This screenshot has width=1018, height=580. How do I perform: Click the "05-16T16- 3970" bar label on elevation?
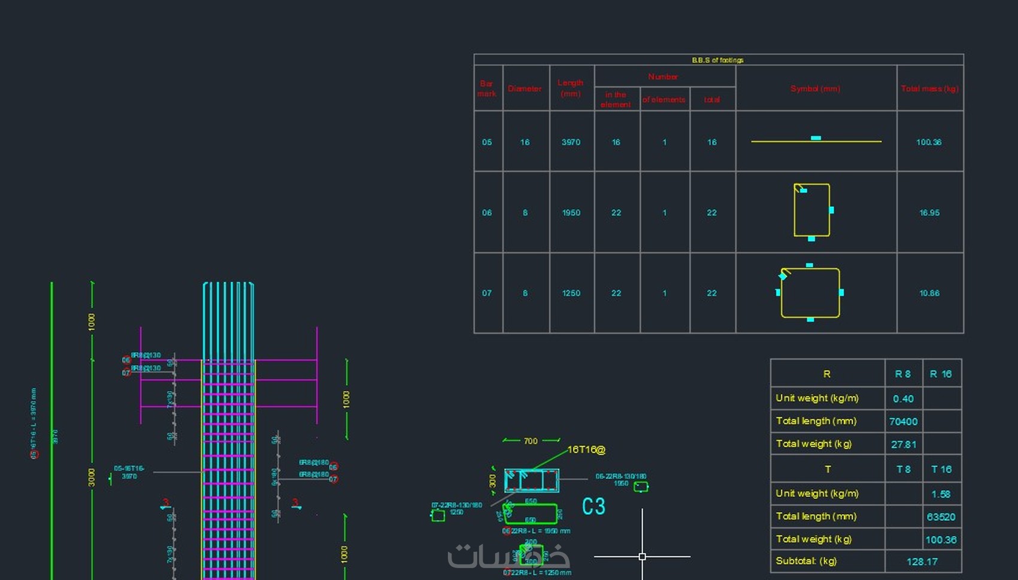[x=129, y=472]
